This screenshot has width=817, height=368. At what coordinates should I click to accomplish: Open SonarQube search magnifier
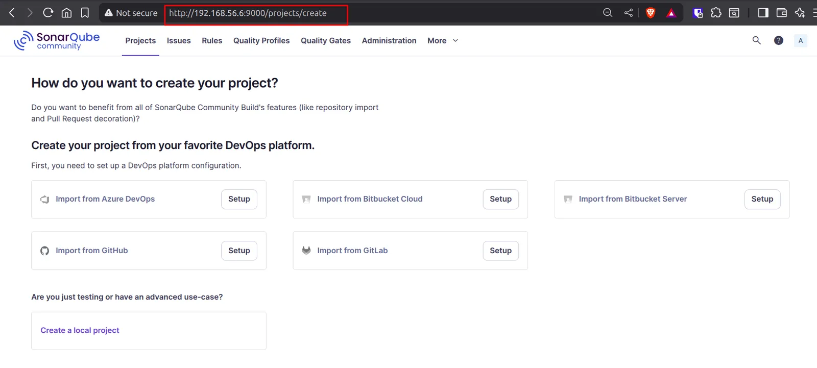click(757, 40)
